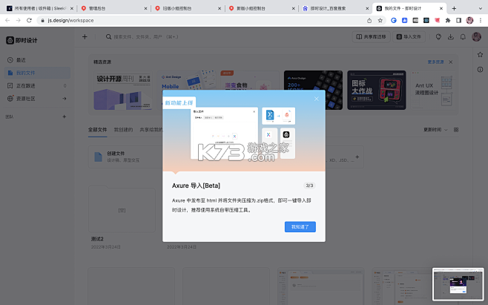Toggle the browser side panel icon
488x305 pixels.
(458, 20)
